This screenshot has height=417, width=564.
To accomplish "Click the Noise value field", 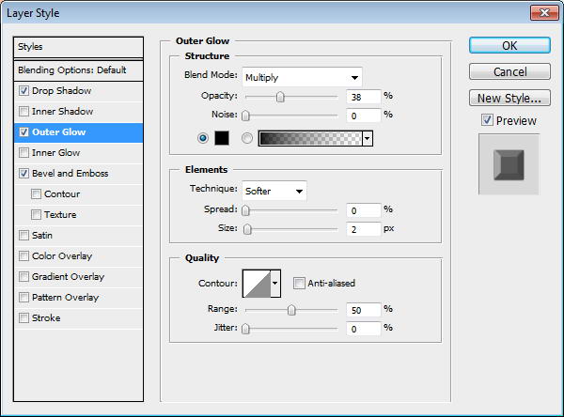I will [x=363, y=116].
